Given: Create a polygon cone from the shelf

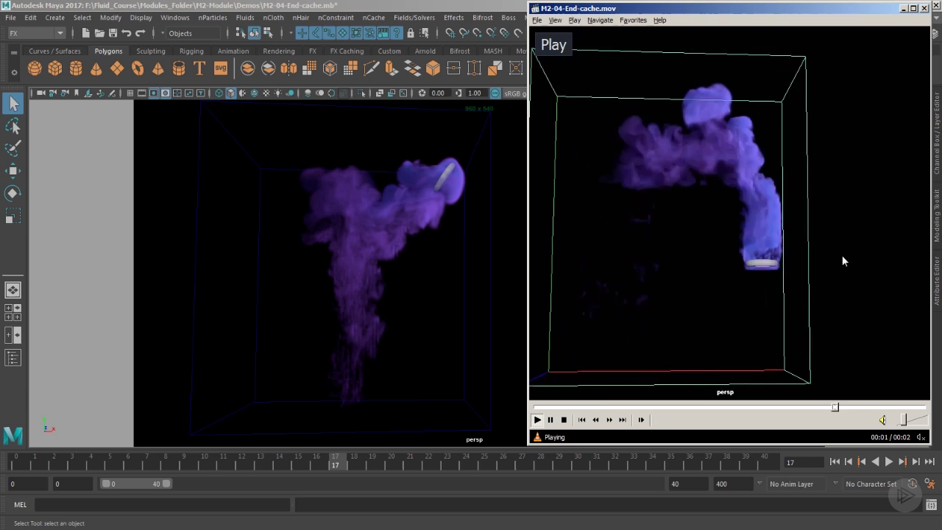Looking at the screenshot, I should tap(96, 68).
